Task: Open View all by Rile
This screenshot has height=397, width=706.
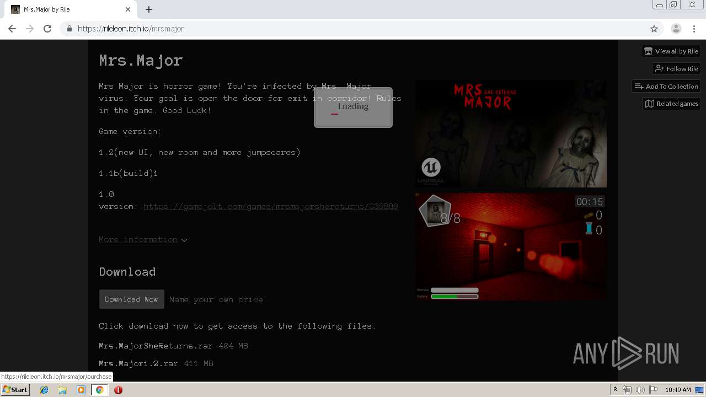Action: [x=671, y=51]
